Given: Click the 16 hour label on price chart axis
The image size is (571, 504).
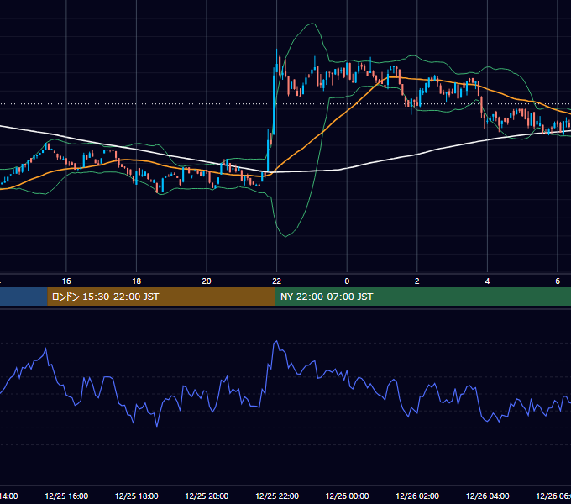Looking at the screenshot, I should [x=66, y=281].
